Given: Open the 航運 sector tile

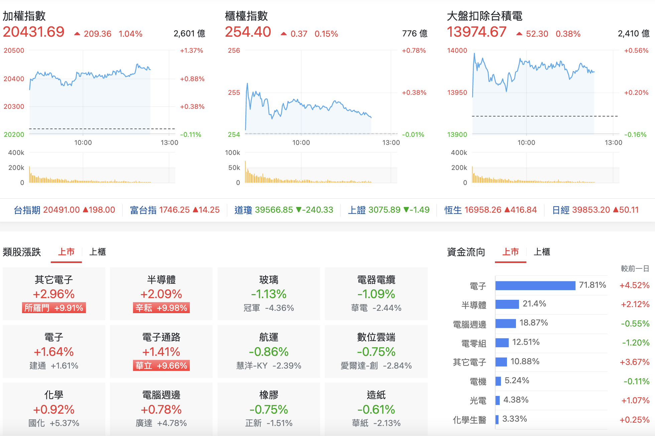Looking at the screenshot, I should pyautogui.click(x=269, y=352).
